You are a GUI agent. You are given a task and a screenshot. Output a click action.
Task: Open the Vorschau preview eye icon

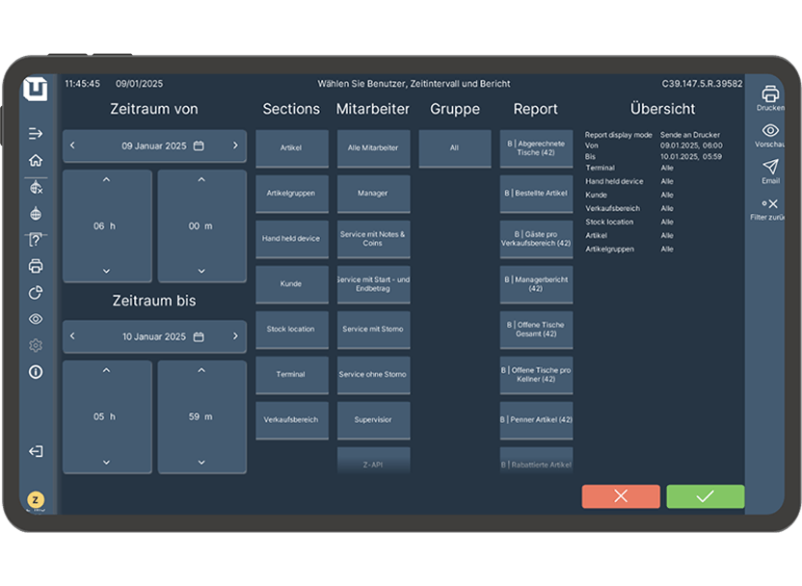[x=770, y=131]
